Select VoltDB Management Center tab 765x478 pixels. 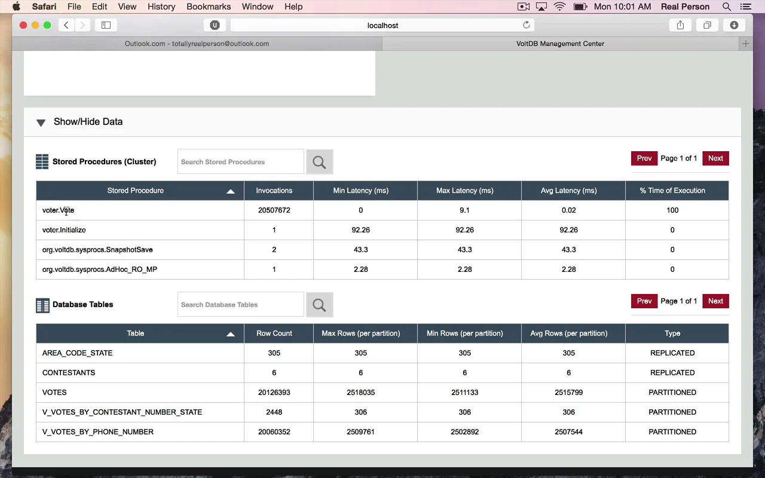tap(560, 44)
